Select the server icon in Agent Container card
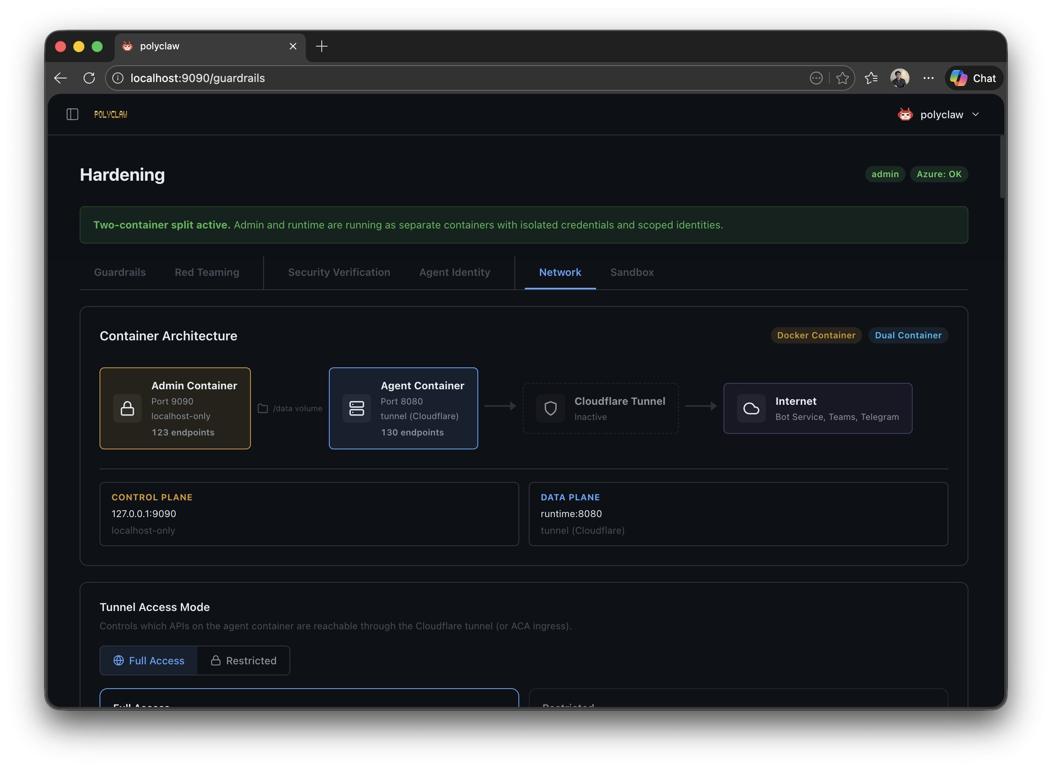 tap(356, 408)
